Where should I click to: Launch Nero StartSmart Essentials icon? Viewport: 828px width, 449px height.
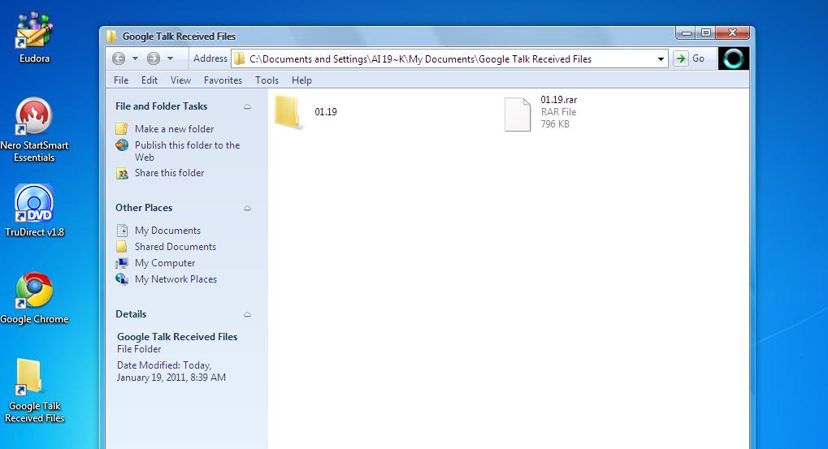coord(34,117)
